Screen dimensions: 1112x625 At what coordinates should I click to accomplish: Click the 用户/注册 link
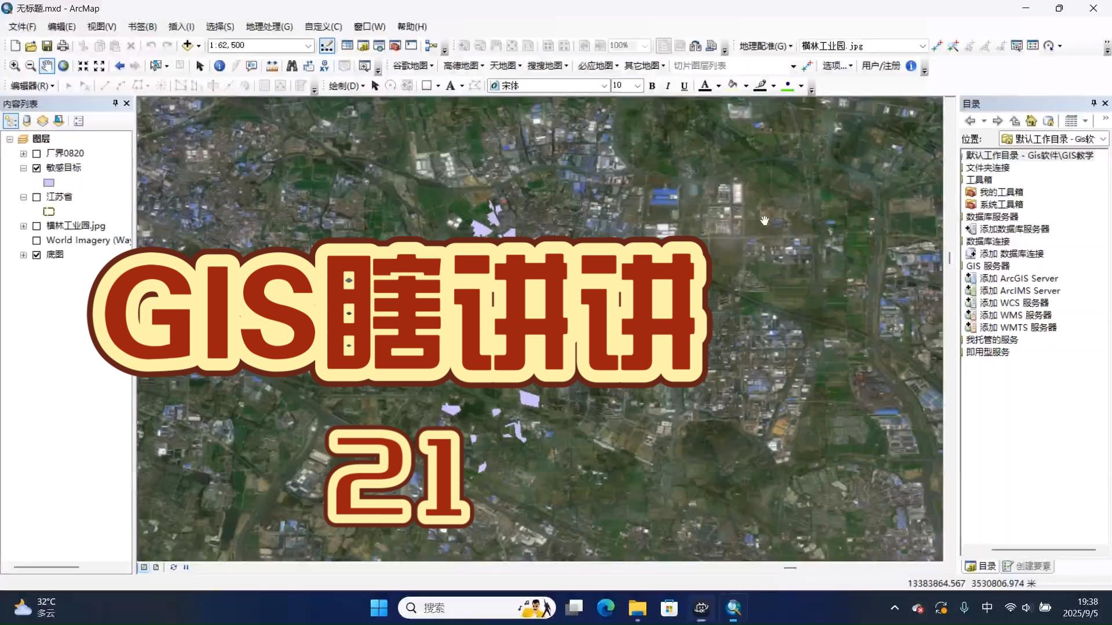880,65
